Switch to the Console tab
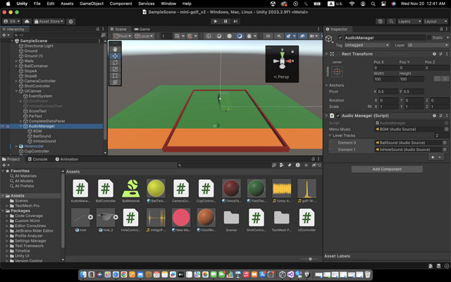The height and width of the screenshot is (282, 451). (37, 159)
